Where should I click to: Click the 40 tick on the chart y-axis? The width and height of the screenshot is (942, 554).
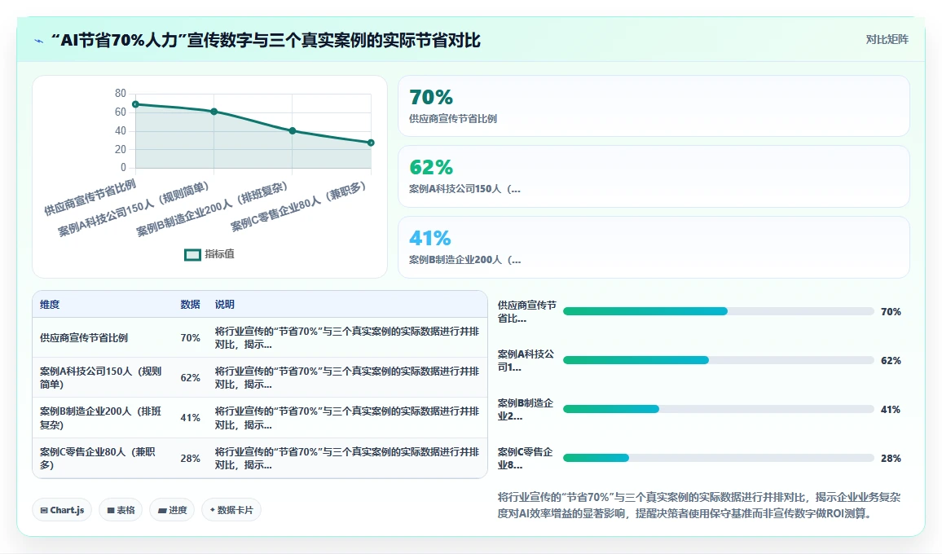(120, 130)
